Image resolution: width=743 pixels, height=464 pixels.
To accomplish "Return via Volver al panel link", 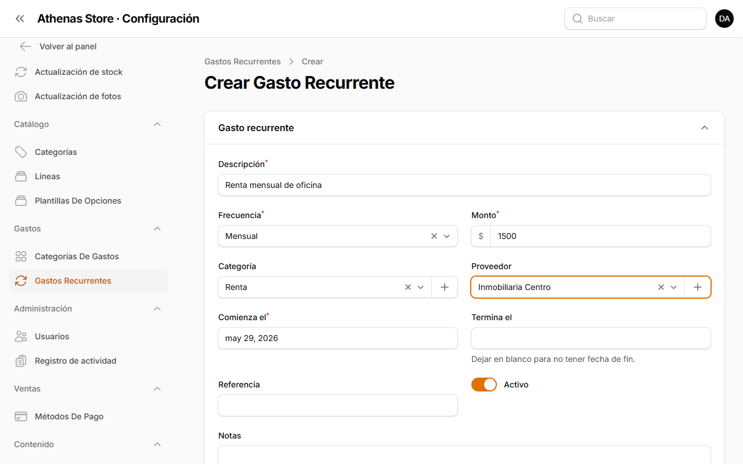I will coord(68,46).
